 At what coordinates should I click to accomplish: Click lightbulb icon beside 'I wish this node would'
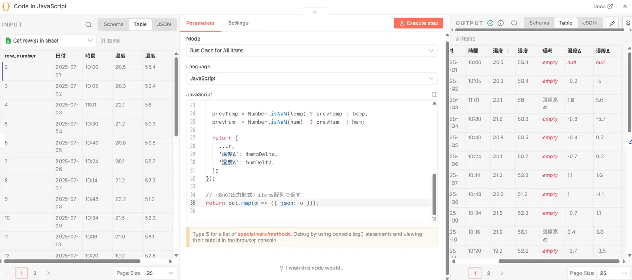pyautogui.click(x=282, y=268)
